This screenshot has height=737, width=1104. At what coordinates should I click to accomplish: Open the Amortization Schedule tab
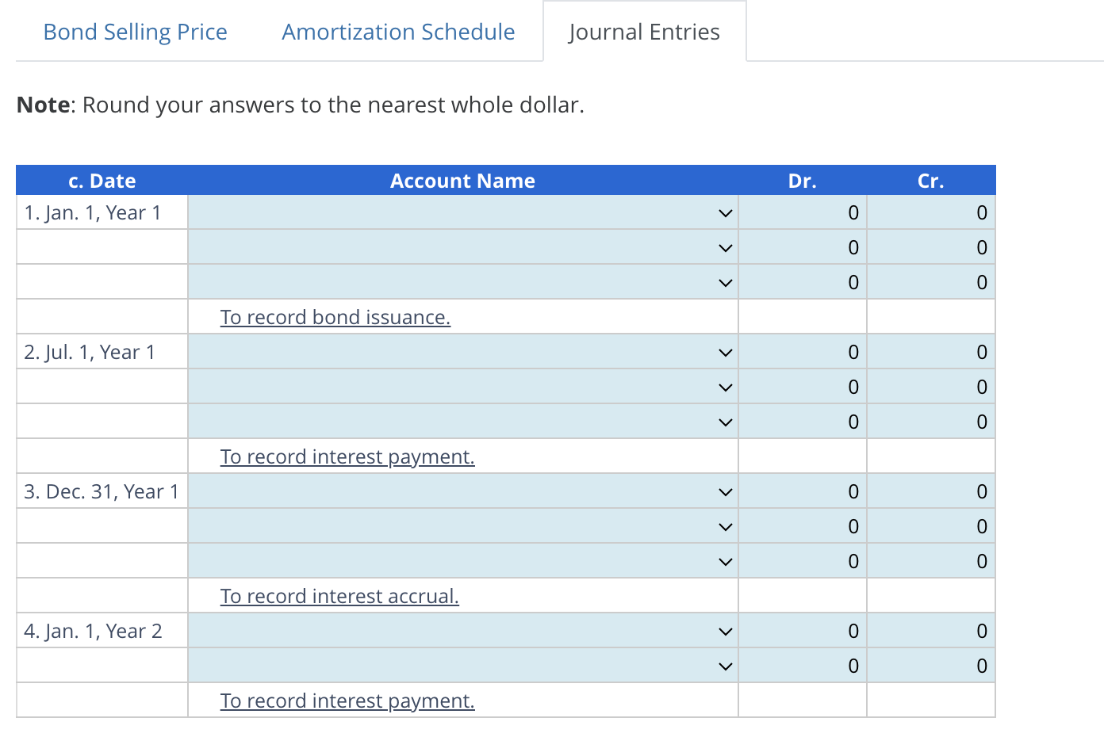(x=397, y=32)
